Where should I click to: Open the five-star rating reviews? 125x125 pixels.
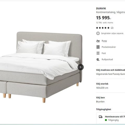[103, 28]
